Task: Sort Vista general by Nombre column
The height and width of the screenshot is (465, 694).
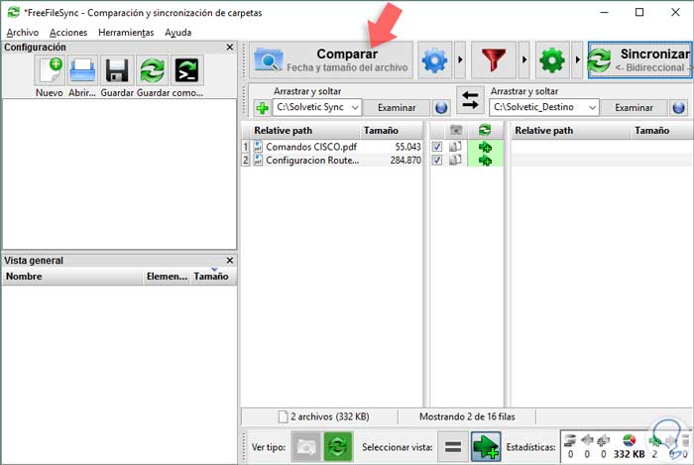Action: (72, 276)
